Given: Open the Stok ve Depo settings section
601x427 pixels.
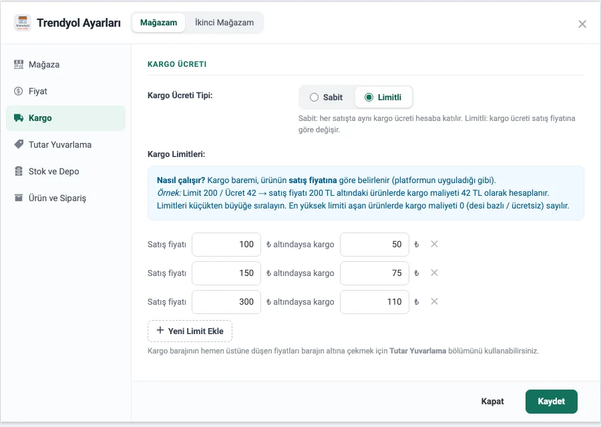Looking at the screenshot, I should pyautogui.click(x=65, y=172).
